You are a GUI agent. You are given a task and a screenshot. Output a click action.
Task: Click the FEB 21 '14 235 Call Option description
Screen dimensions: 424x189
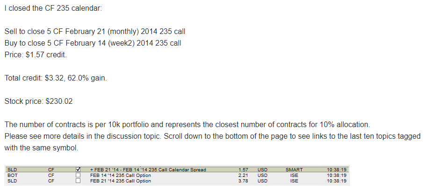click(x=121, y=181)
